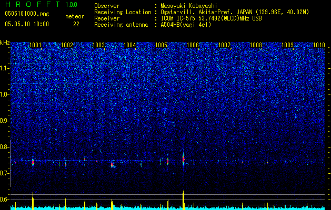The image size is (331, 210).
Task: Click the strong meteor echo just before 1006
Action: tap(184, 160)
